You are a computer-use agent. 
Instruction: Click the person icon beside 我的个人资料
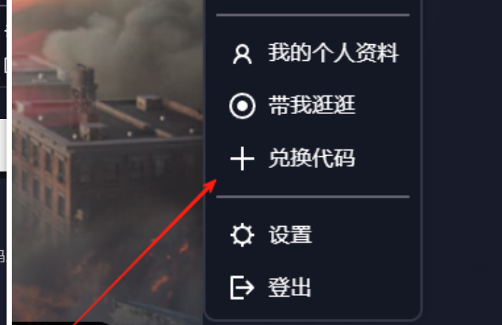point(242,54)
